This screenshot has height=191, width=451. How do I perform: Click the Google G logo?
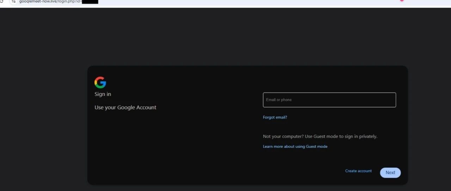[x=100, y=83]
